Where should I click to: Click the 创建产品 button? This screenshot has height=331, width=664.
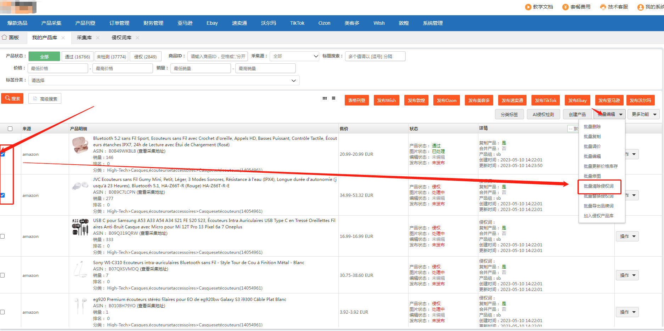577,114
